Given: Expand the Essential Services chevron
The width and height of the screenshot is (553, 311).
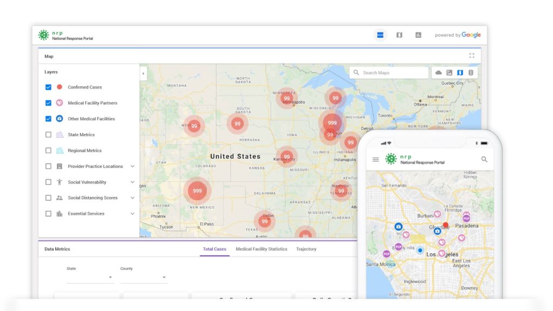Looking at the screenshot, I should click(x=133, y=214).
